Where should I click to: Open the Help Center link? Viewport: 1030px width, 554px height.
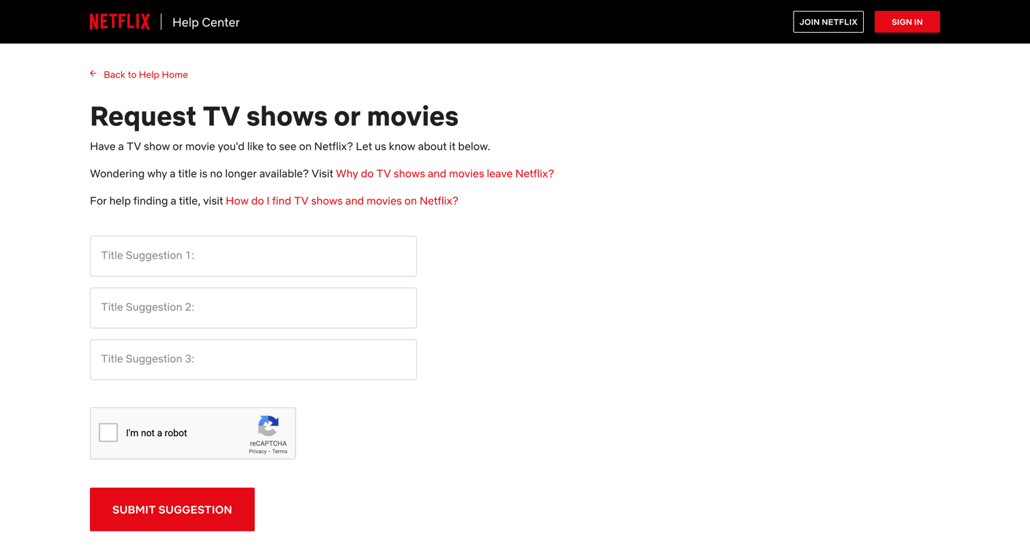coord(206,22)
